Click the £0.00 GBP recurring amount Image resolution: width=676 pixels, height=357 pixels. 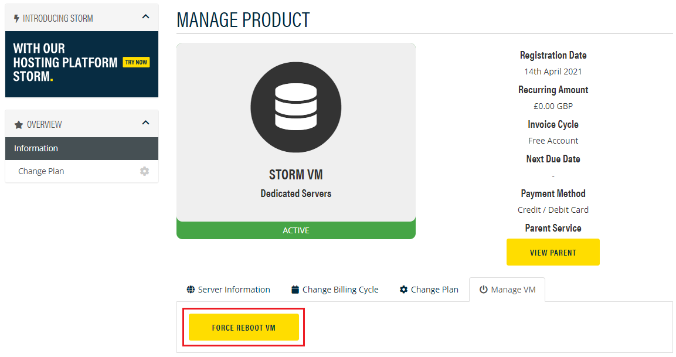tap(553, 106)
